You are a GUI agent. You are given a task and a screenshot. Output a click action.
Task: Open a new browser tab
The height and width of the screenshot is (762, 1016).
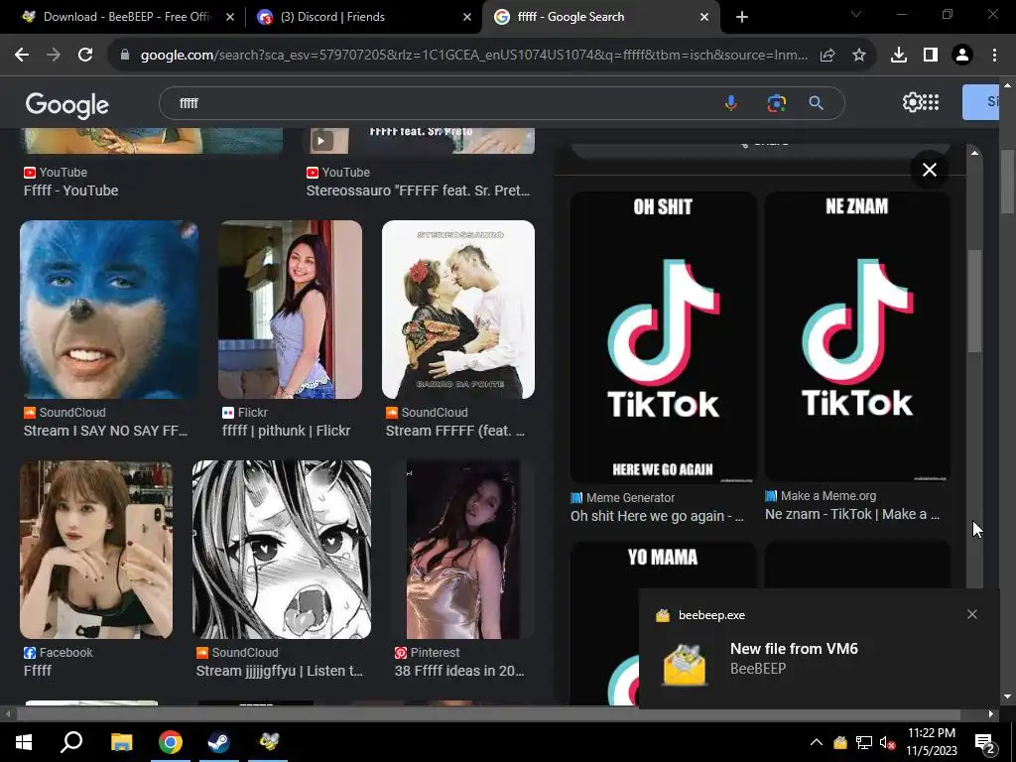coord(742,18)
